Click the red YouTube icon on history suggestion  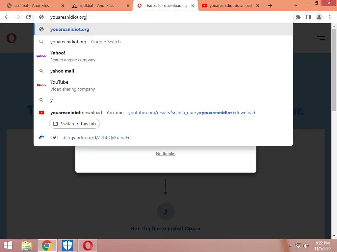pos(41,113)
